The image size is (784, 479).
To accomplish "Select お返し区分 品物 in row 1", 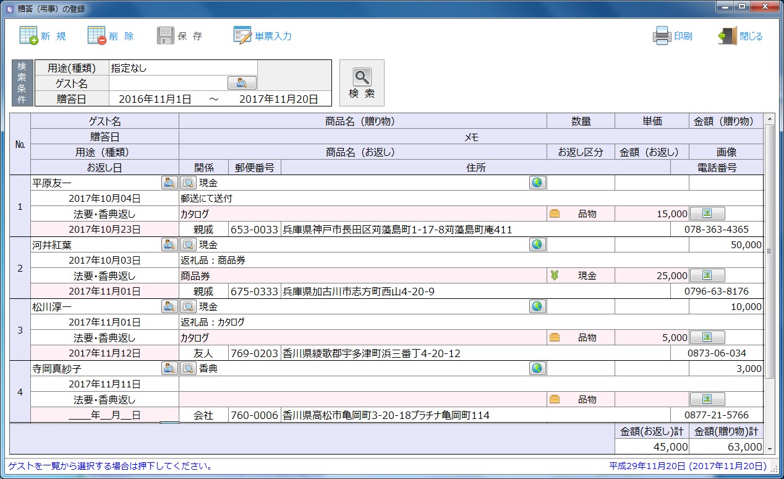I will click(581, 214).
